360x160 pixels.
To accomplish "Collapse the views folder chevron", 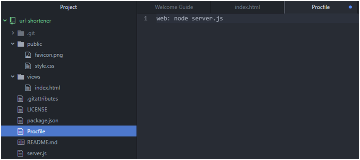I will tap(13, 77).
